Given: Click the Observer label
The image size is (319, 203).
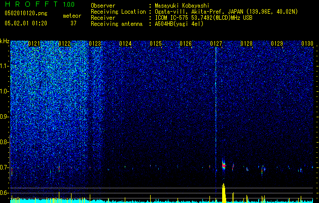Looking at the screenshot, I should (103, 6).
